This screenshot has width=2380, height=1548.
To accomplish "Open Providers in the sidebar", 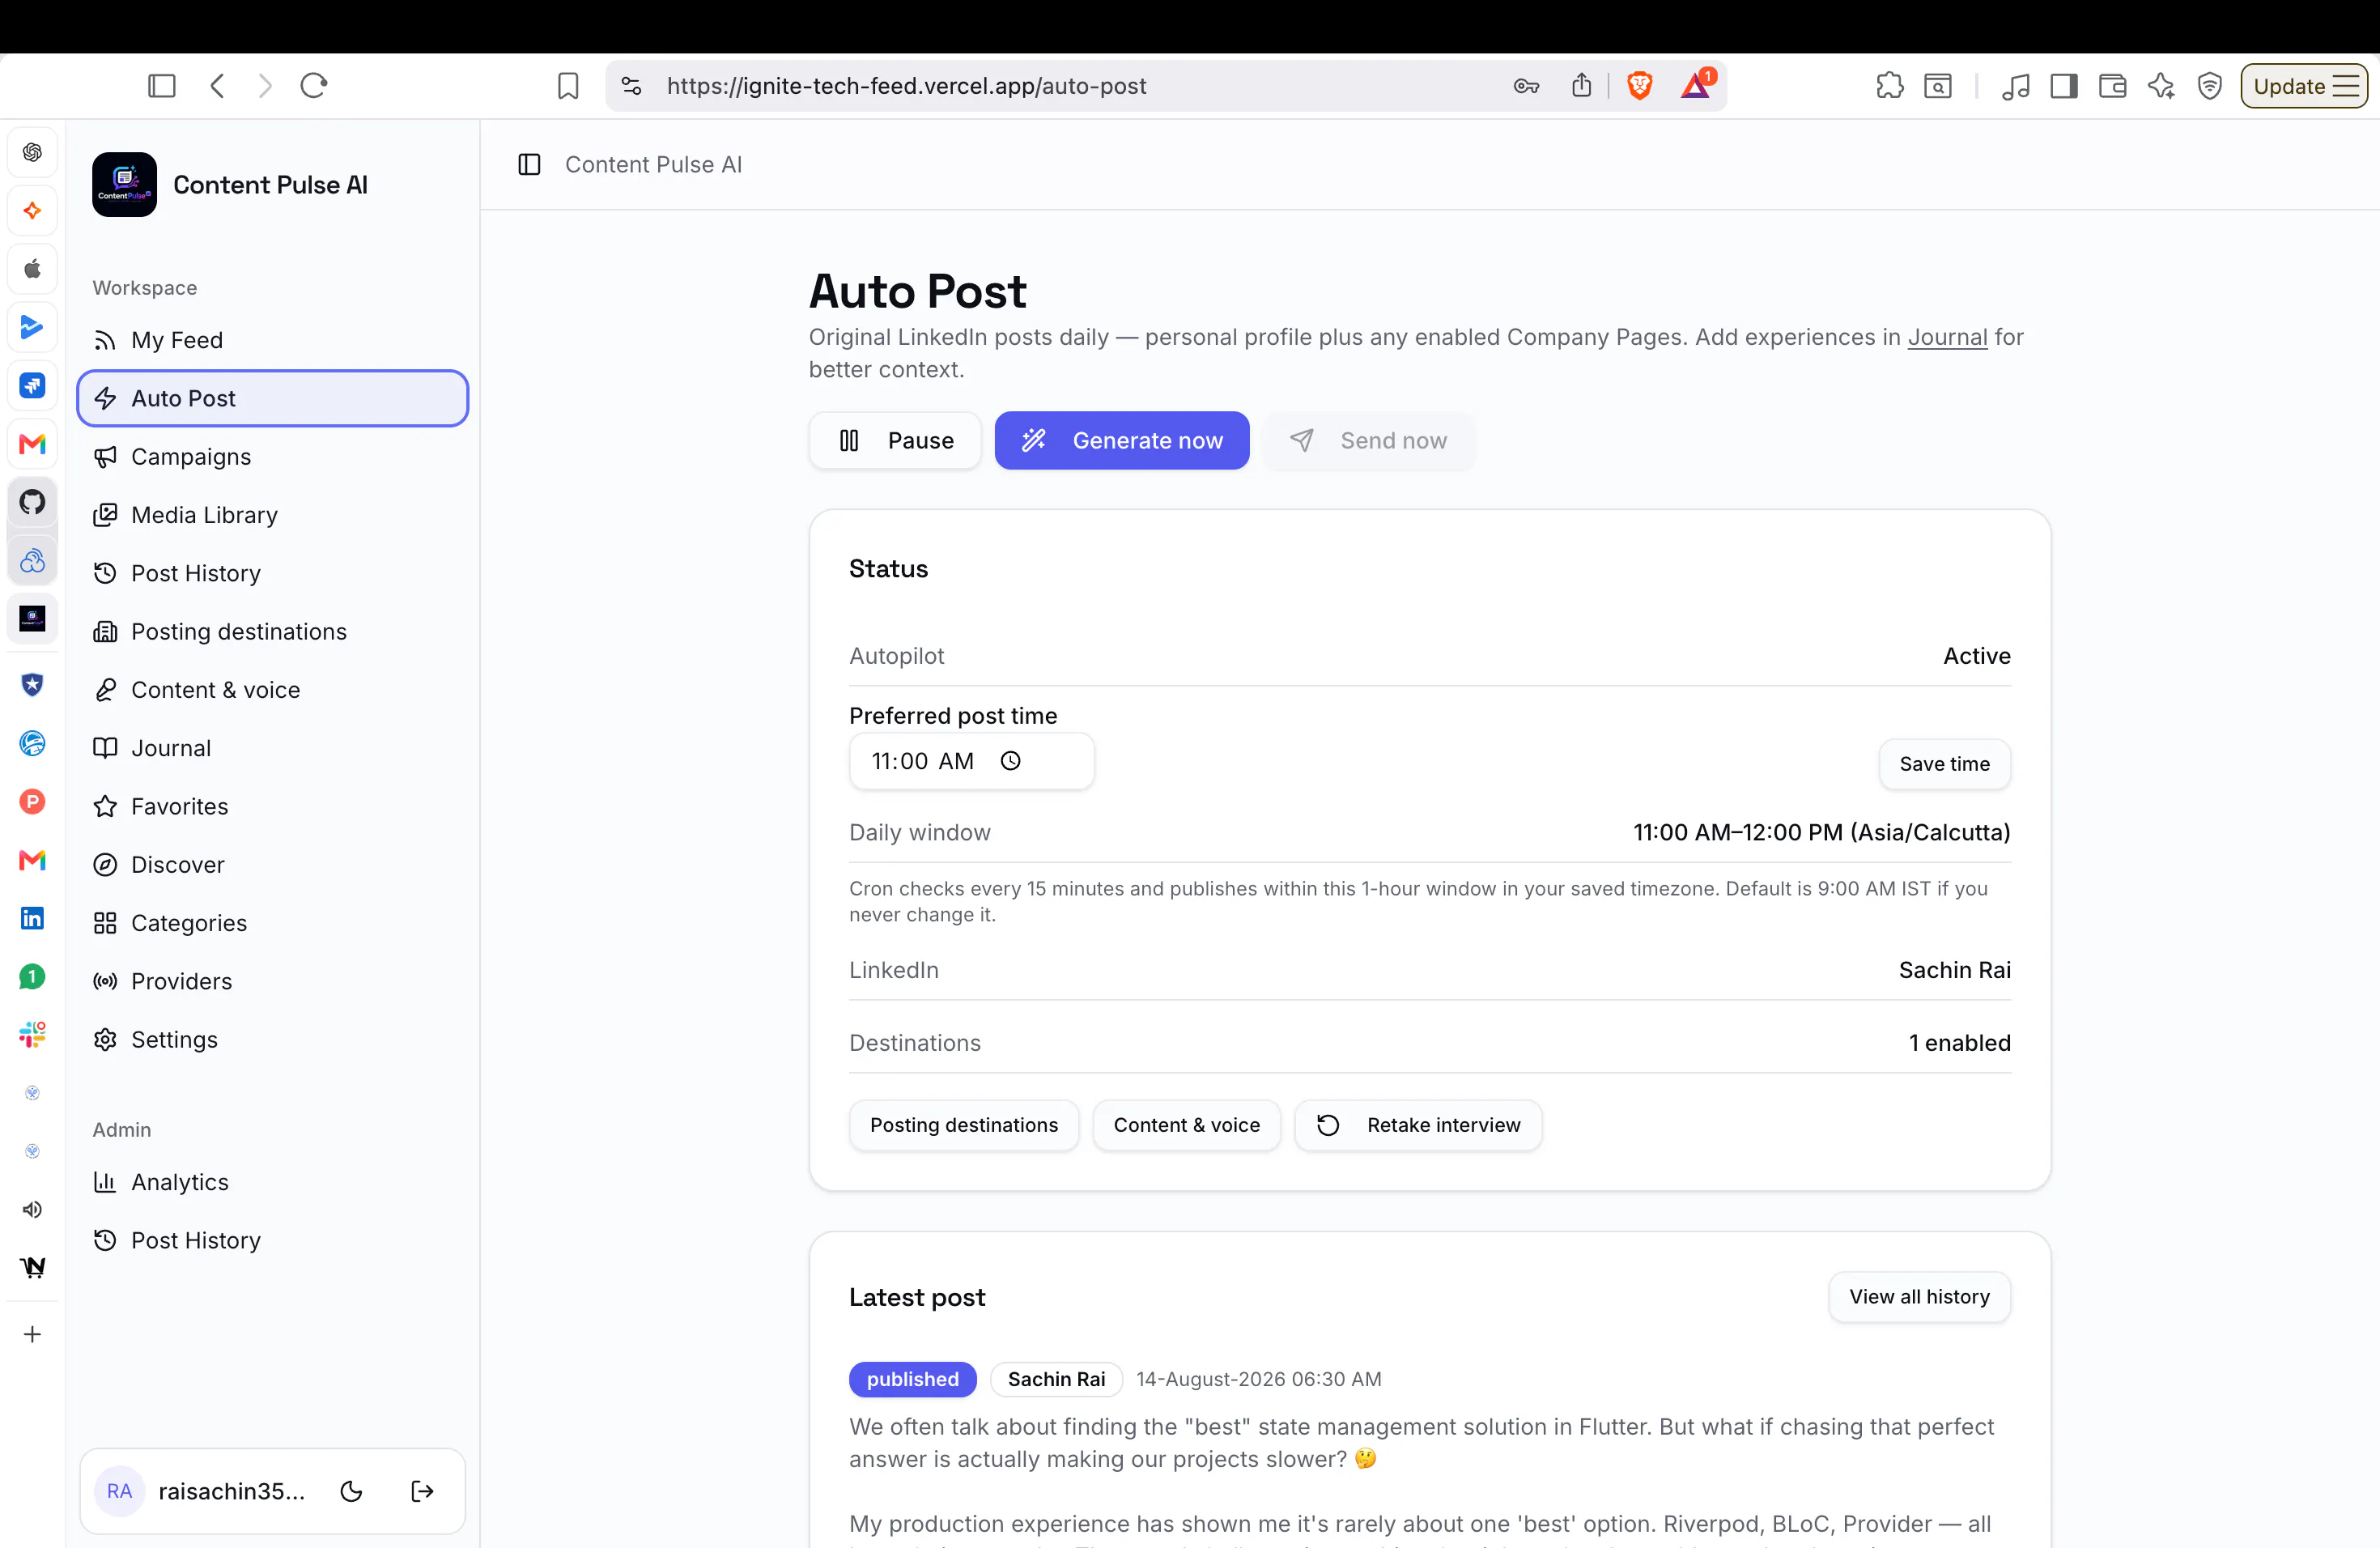I will pos(272,981).
